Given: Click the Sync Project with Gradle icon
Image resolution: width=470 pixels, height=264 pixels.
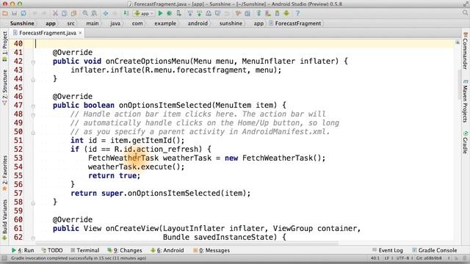Looking at the screenshot, I should click(259, 13).
